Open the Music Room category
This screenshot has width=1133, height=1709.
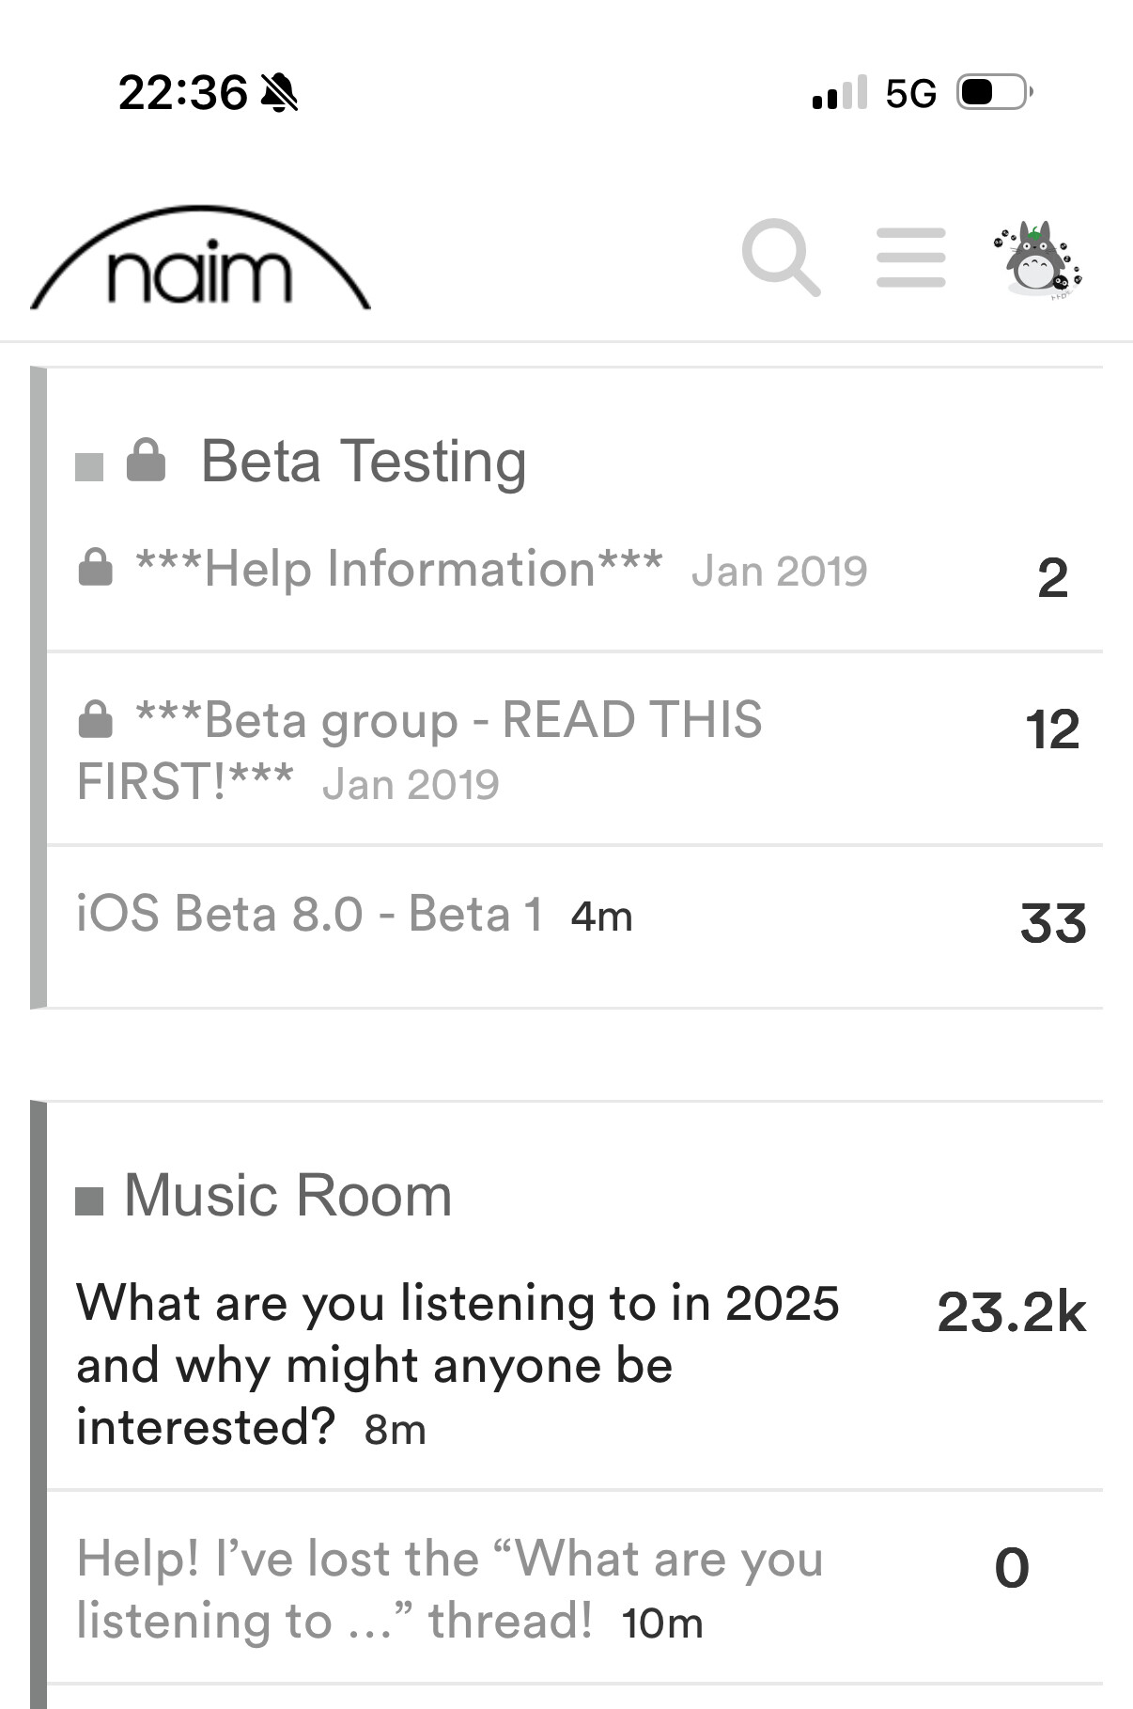(287, 1196)
